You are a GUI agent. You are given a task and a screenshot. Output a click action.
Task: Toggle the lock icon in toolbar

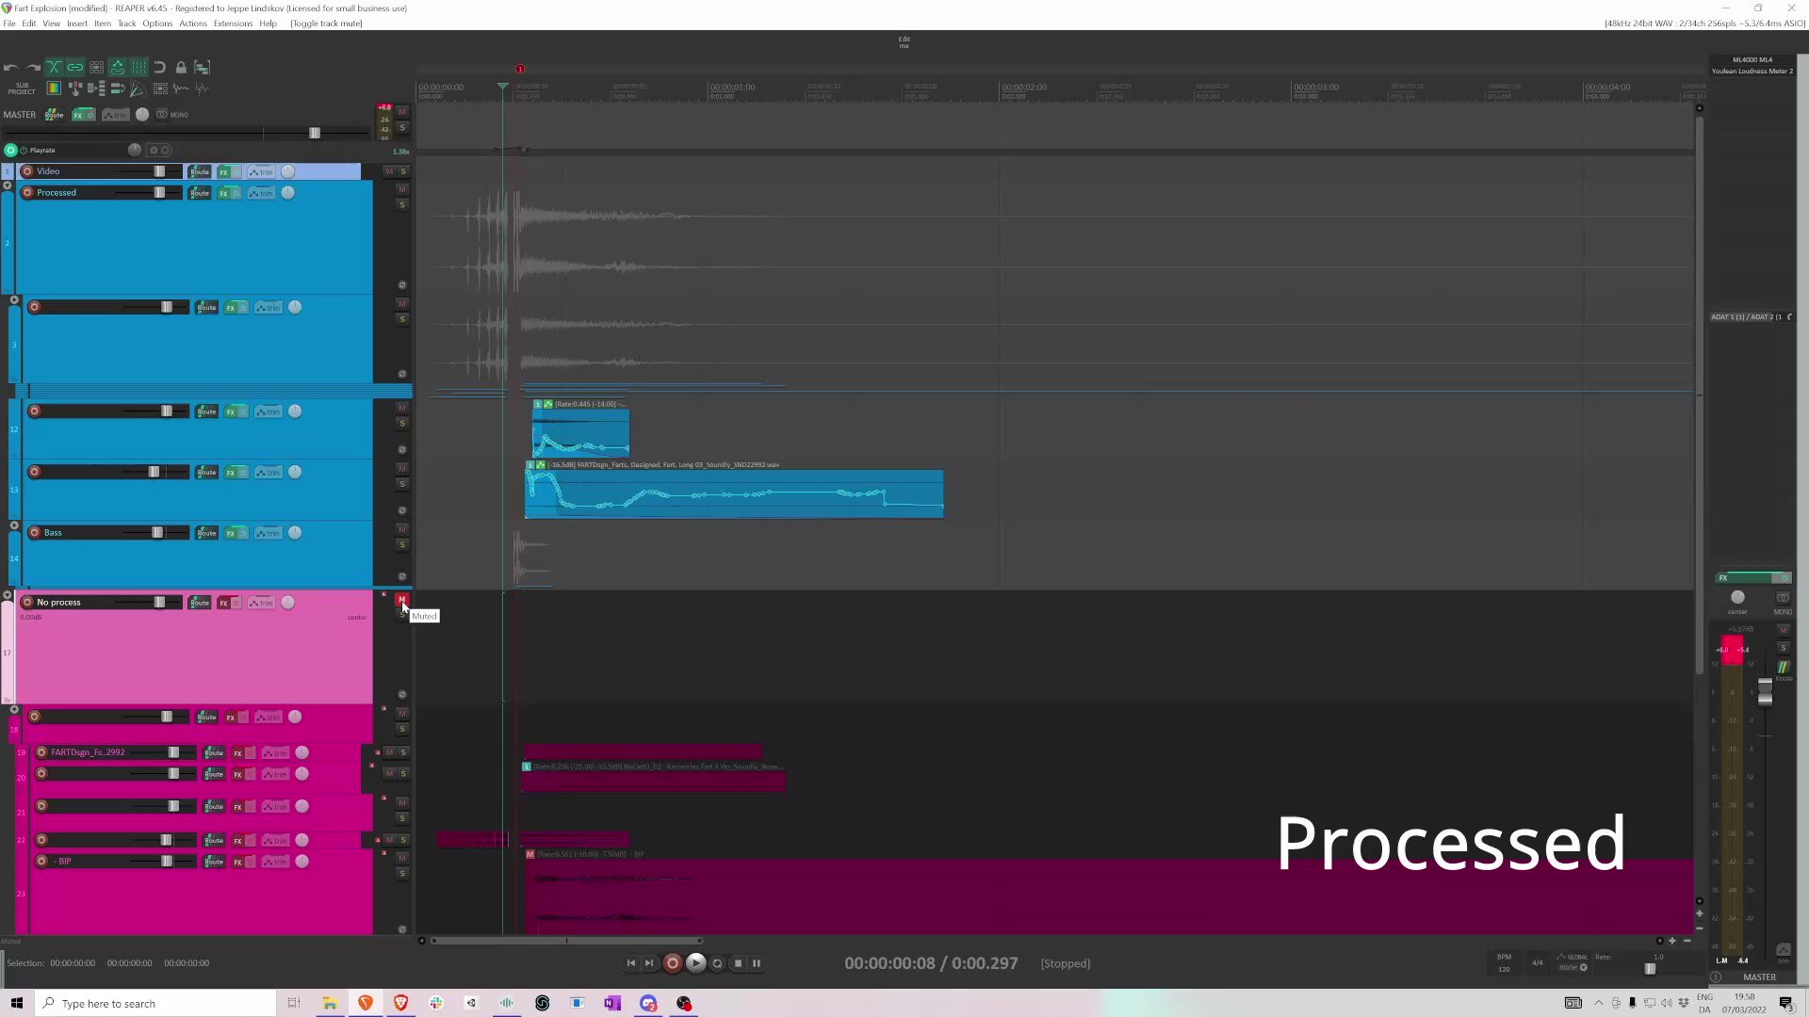[x=181, y=68]
